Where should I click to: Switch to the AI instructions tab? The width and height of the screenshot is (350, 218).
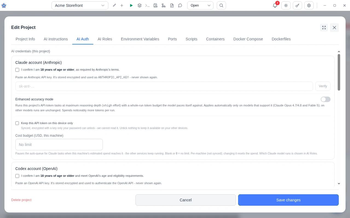tap(56, 39)
